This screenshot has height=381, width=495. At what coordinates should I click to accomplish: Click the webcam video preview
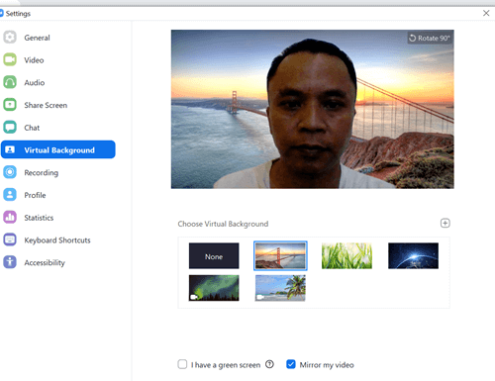[x=313, y=109]
